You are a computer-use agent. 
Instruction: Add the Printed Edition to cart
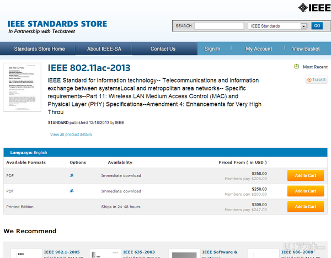pyautogui.click(x=306, y=207)
